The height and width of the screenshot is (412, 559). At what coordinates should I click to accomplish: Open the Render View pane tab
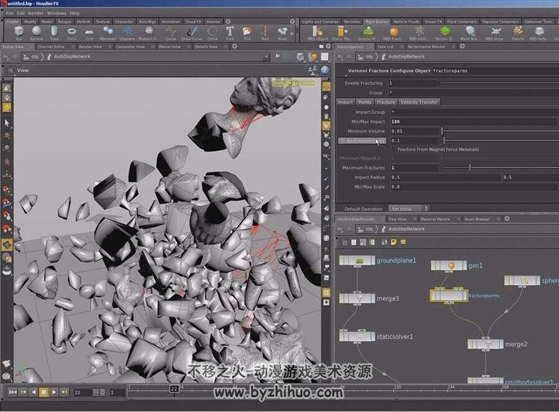[x=90, y=47]
